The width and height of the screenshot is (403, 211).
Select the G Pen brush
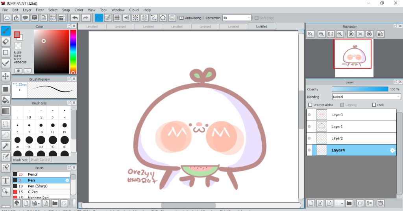(41, 192)
